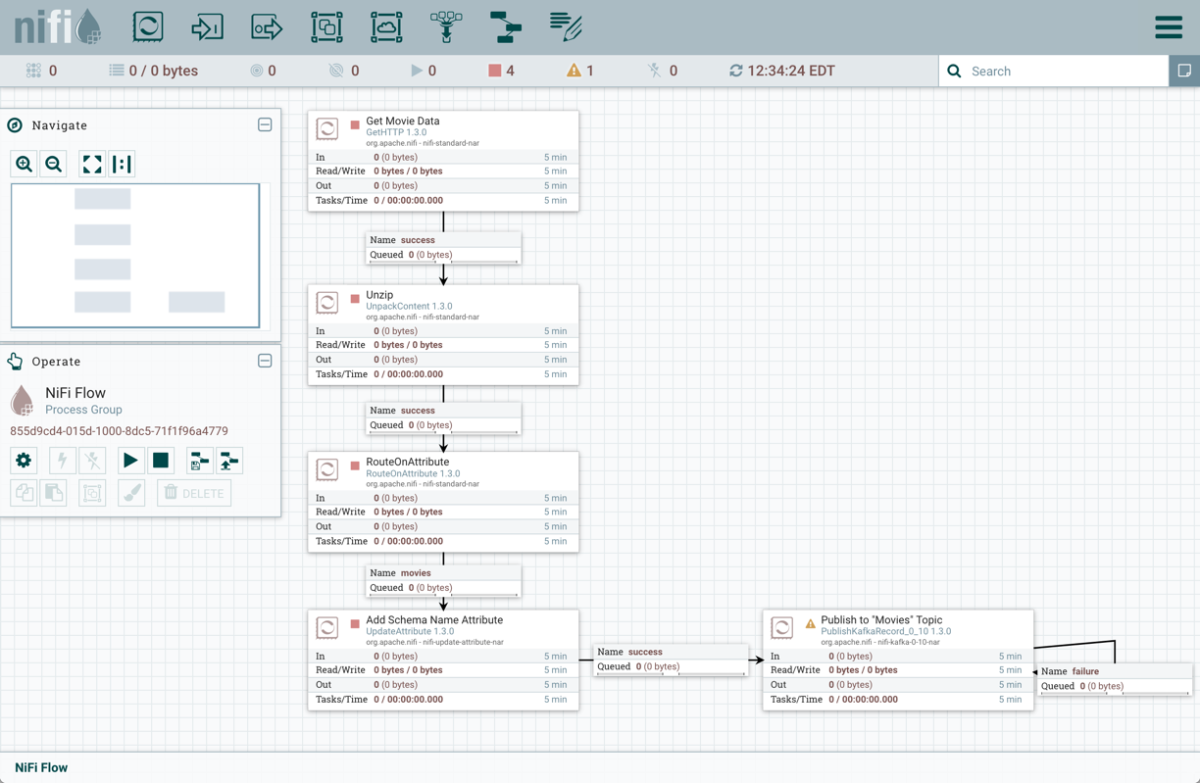Click the fit-to-screen icon in Navigate panel
Viewport: 1200px width, 783px height.
click(x=91, y=164)
